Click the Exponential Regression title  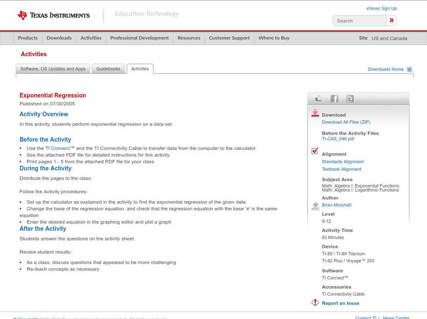[52, 95]
